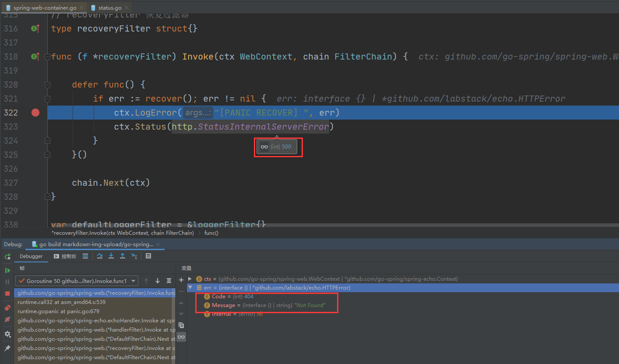Click the Pause Program icon
Screen dimensions: 619x364
[x=7, y=282]
